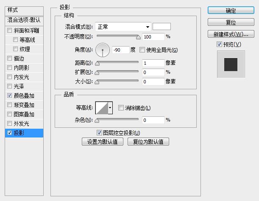Viewport: 259px width, 201px height.
Task: Tick the 光泽 checkbox
Action: coord(10,86)
